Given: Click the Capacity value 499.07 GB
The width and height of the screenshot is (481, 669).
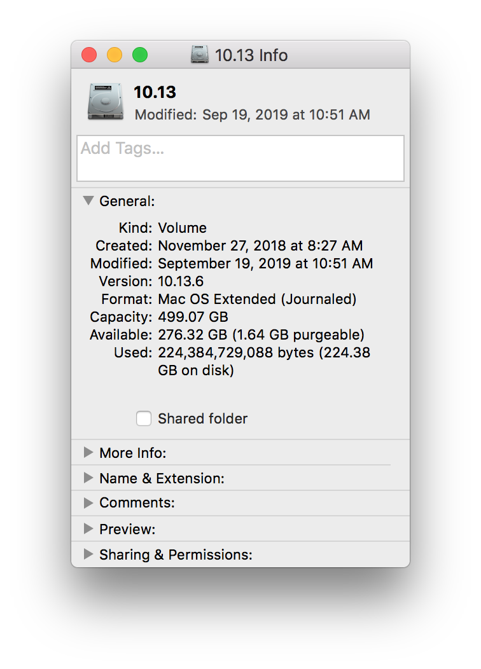Looking at the screenshot, I should (x=193, y=317).
